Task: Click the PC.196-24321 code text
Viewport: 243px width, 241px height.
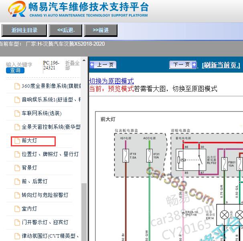Action: pyautogui.click(x=51, y=65)
